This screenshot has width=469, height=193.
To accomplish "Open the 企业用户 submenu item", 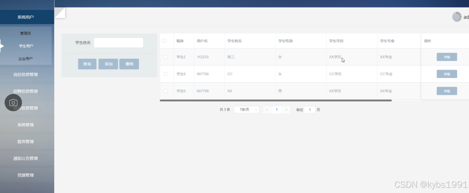I will click(26, 59).
